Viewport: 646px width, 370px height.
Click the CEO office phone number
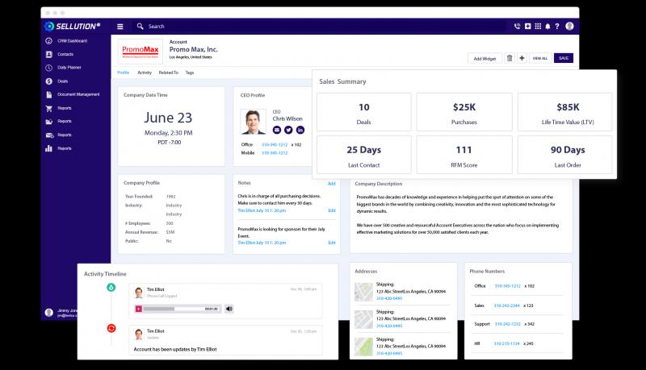pos(275,145)
